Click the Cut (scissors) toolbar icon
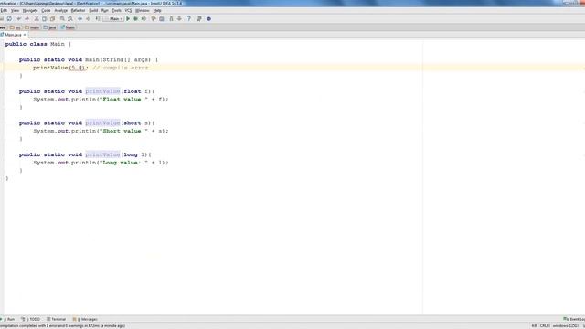Image resolution: width=585 pixels, height=329 pixels. (x=37, y=18)
